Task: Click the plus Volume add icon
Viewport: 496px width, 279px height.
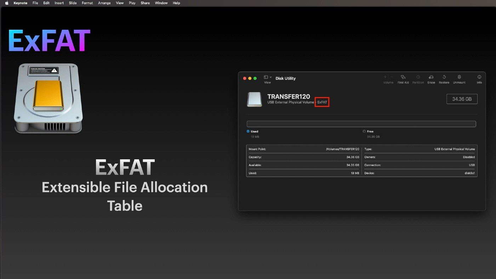Action: 385,77
